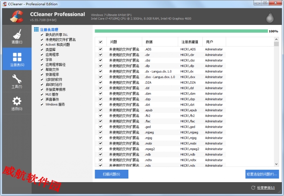Click the 注册表清理 grid icon heading

(36, 30)
